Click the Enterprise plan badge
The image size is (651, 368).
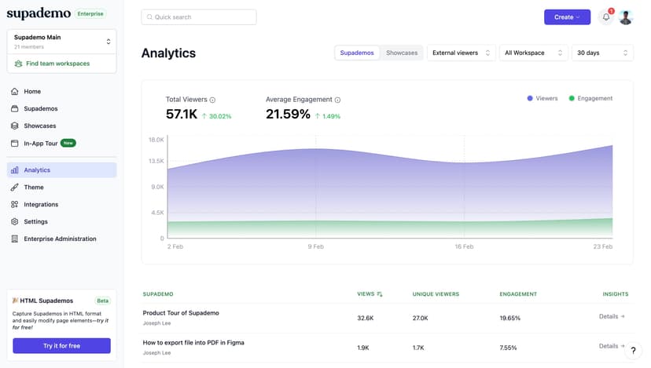[x=90, y=13]
